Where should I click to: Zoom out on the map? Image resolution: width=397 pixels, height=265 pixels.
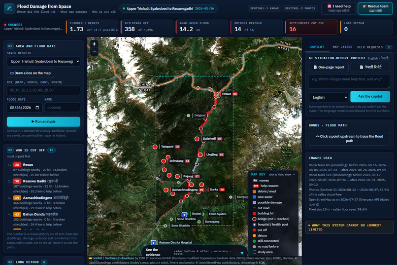point(94,52)
